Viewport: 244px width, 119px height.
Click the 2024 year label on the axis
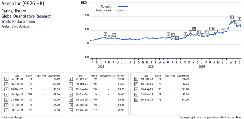point(151,67)
